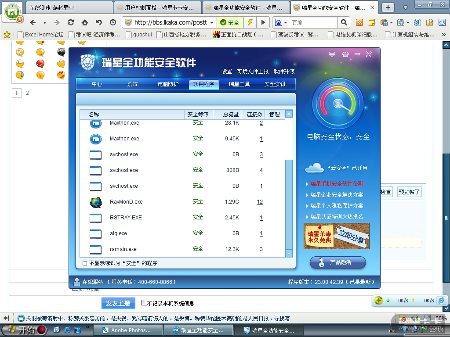Click the Rising skin shirt icon
Screen dimensions: 450x337
pyautogui.click(x=345, y=54)
